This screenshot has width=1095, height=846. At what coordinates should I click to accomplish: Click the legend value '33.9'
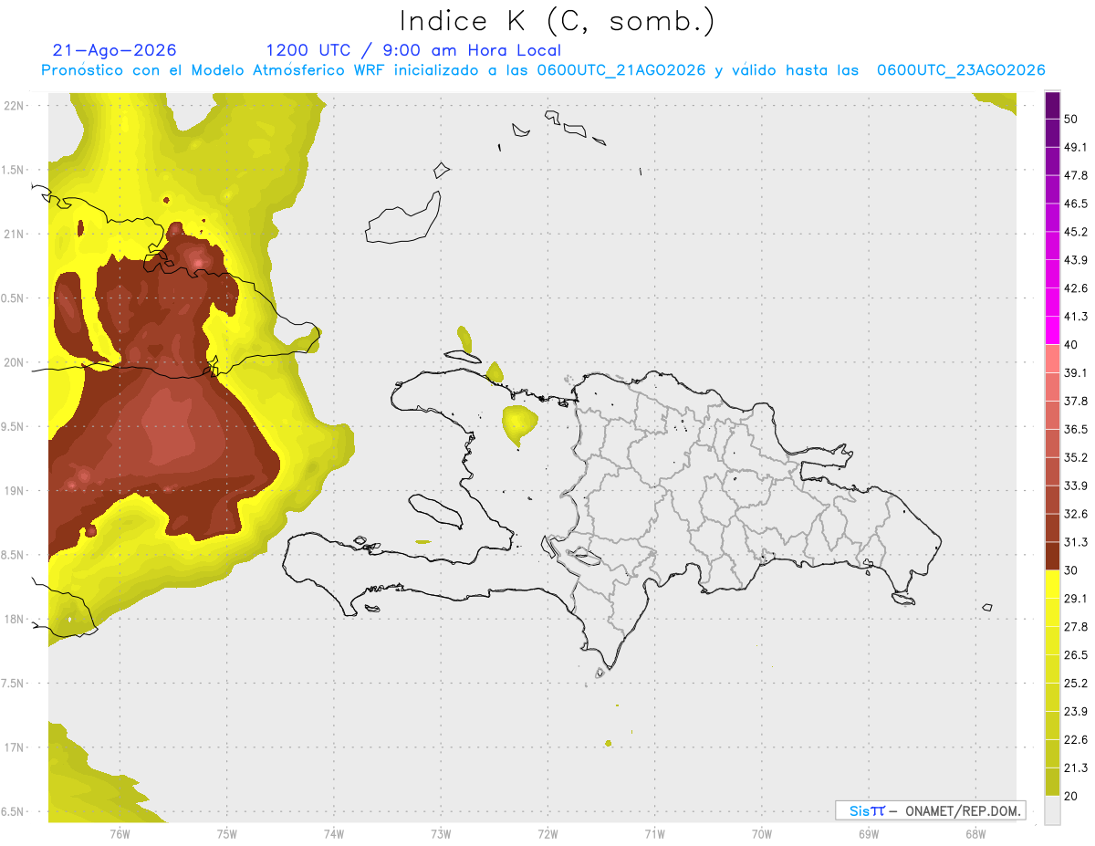click(1076, 486)
